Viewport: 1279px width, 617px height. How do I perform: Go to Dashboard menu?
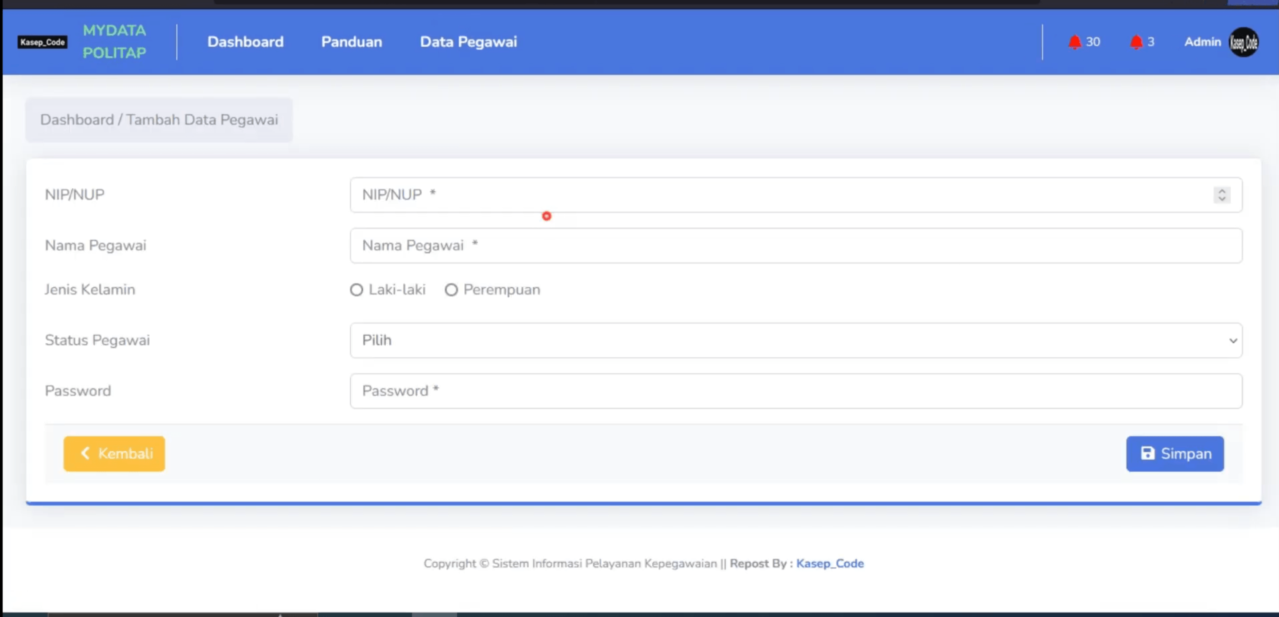(x=245, y=42)
